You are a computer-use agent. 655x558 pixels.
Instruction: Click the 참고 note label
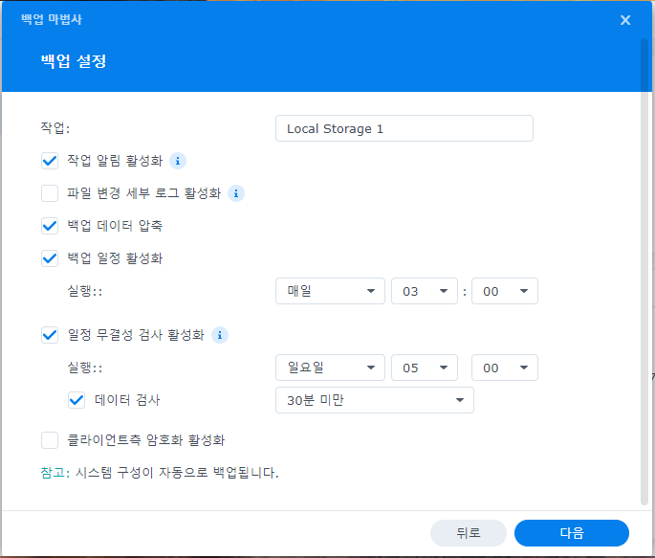pyautogui.click(x=55, y=473)
